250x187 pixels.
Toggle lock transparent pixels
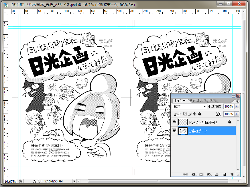(185, 114)
